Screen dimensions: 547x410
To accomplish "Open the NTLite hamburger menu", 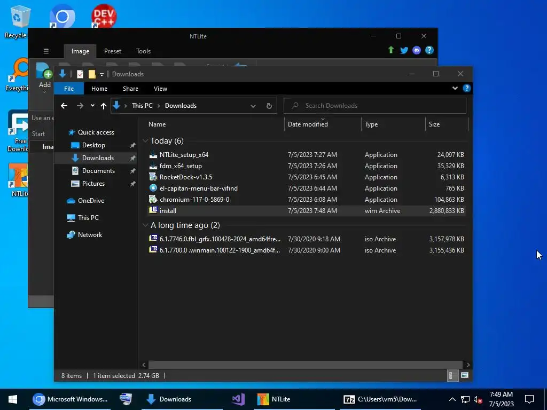I will (x=46, y=51).
